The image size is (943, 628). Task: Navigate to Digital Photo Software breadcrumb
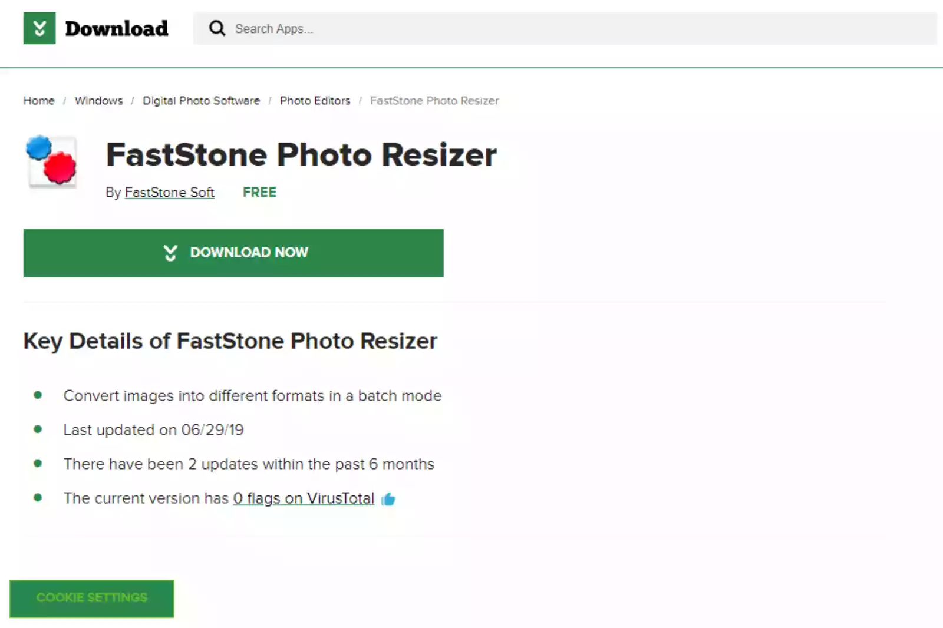point(201,101)
